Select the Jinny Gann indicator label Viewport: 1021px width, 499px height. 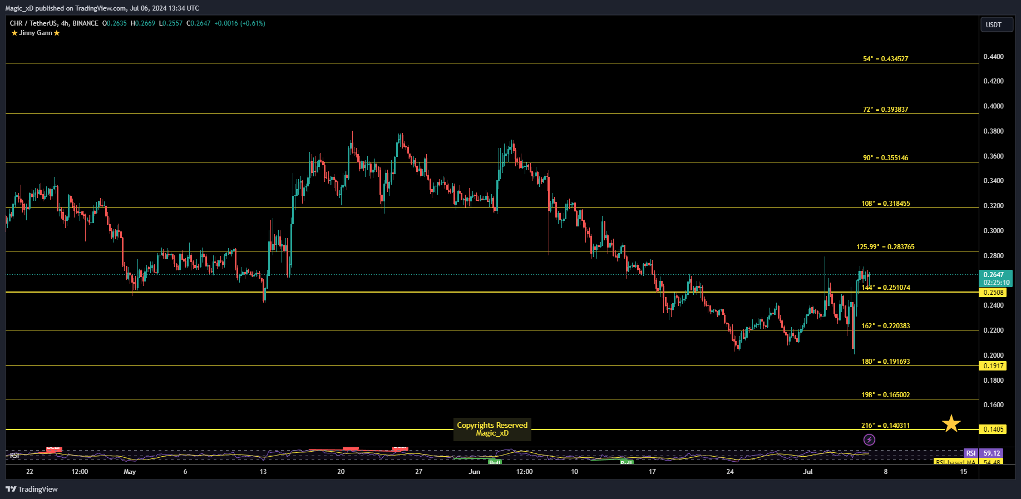(x=36, y=33)
